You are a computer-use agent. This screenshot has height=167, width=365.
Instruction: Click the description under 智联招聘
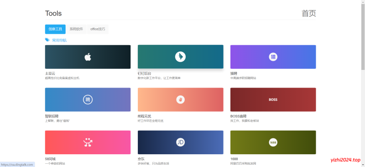click(x=57, y=121)
